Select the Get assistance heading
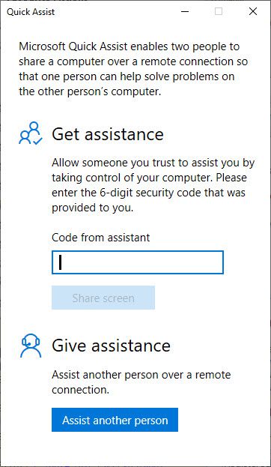Image resolution: width=271 pixels, height=467 pixels. (108, 134)
